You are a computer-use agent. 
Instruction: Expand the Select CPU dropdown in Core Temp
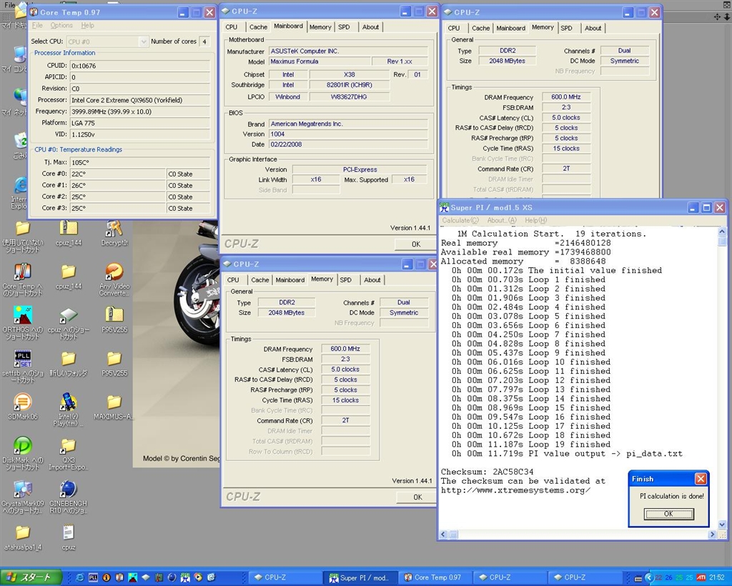[143, 41]
